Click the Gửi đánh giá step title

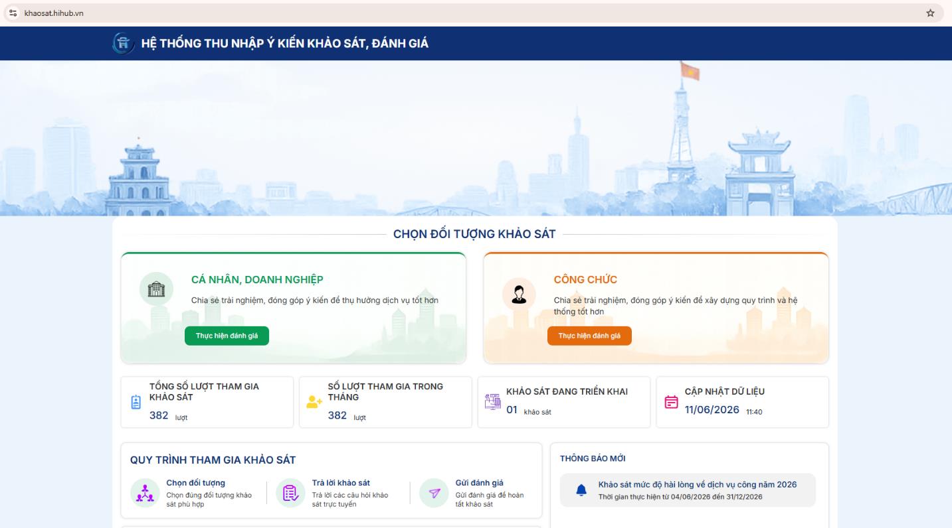(479, 483)
